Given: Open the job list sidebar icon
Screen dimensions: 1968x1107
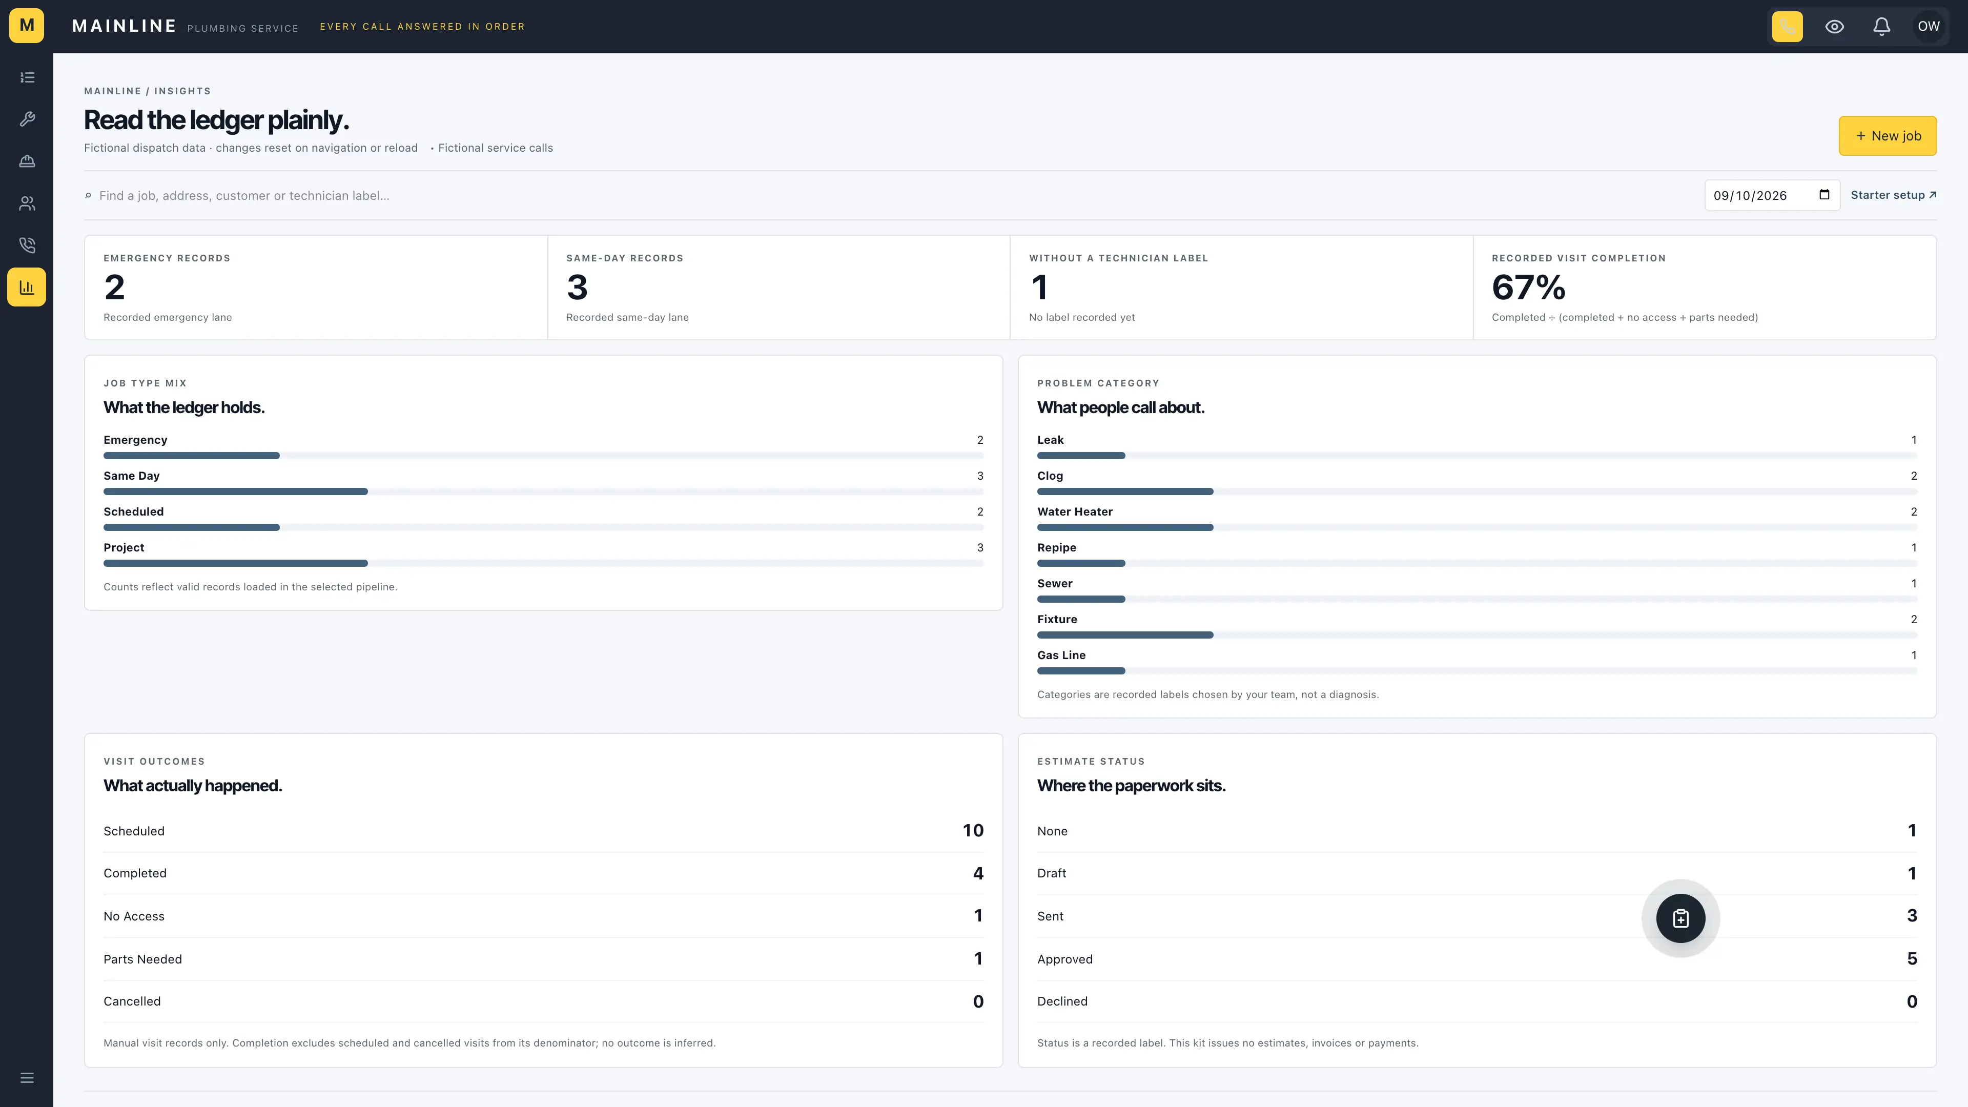Looking at the screenshot, I should click(x=27, y=77).
